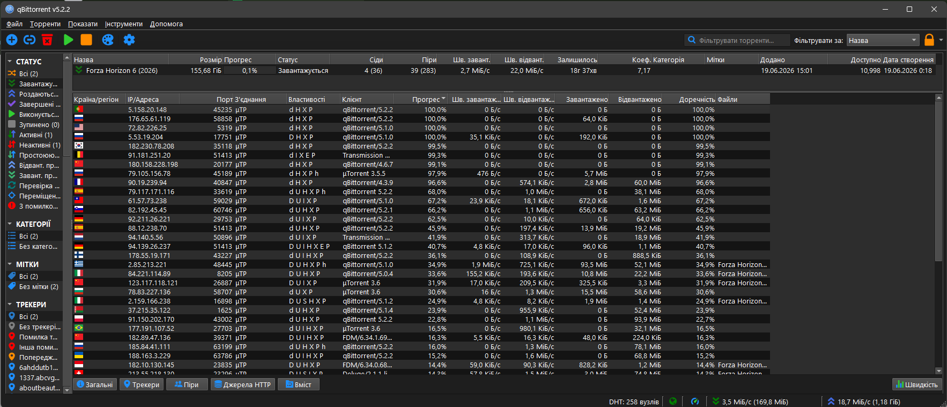947x407 pixels.
Task: Click the small arrow right of the lock icon
Action: click(941, 40)
